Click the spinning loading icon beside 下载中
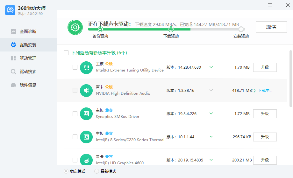This screenshot has width=293, height=178. tap(254, 91)
